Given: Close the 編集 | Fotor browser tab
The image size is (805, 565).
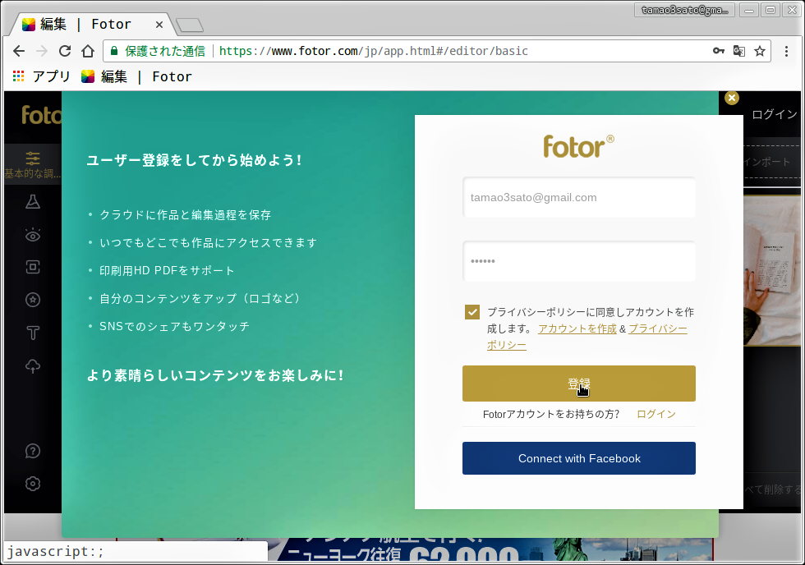Looking at the screenshot, I should (x=159, y=24).
